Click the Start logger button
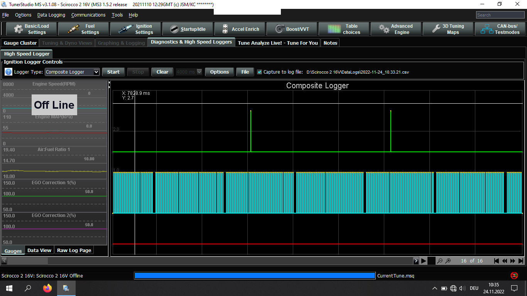Image resolution: width=527 pixels, height=296 pixels. click(113, 72)
